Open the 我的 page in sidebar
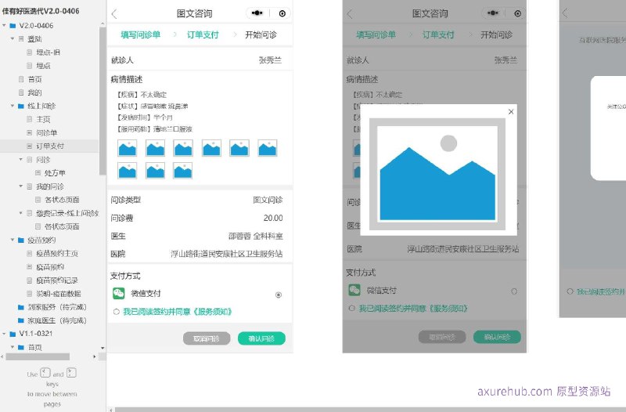626x412 pixels. (x=34, y=92)
